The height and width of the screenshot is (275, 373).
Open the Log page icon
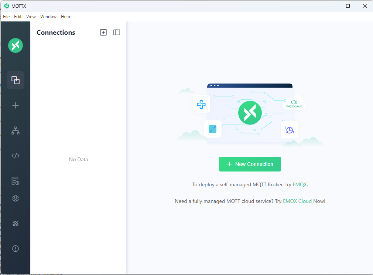click(16, 181)
